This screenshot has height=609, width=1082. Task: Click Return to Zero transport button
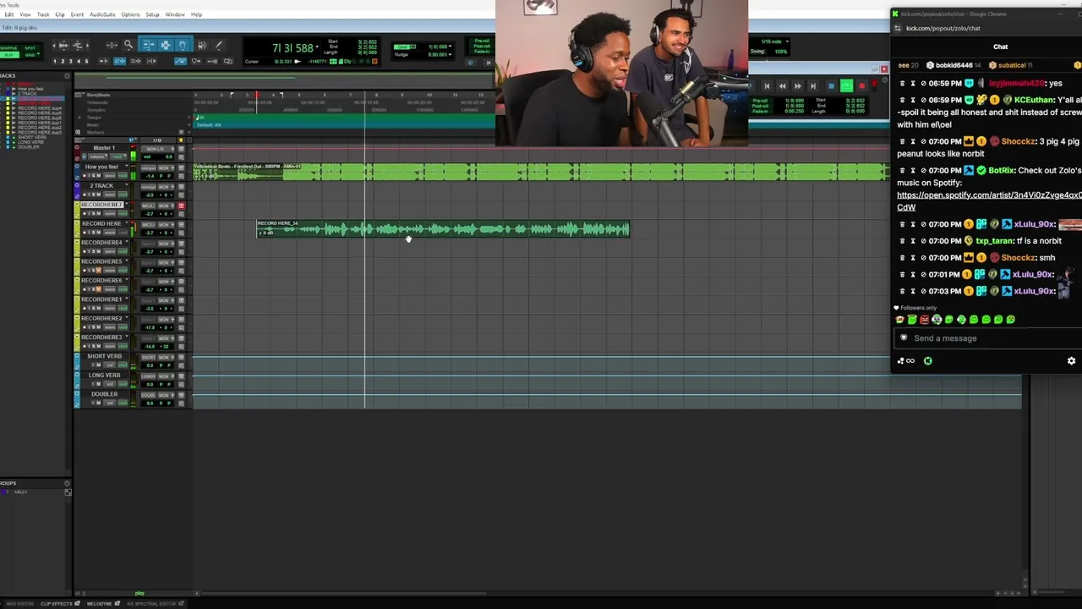(767, 85)
